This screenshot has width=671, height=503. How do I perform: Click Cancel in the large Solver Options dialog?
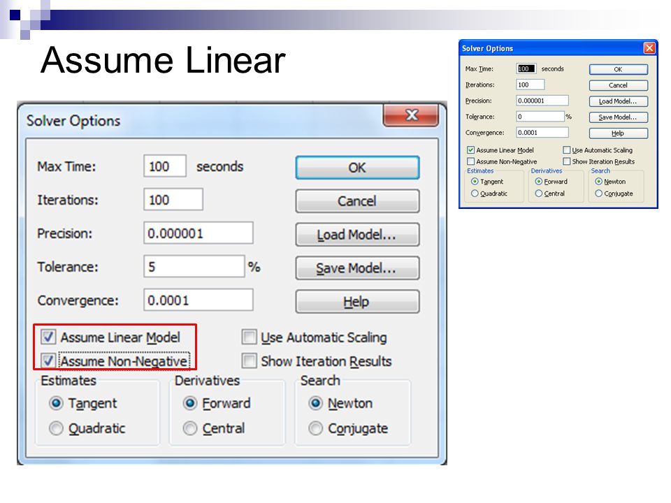coord(357,201)
